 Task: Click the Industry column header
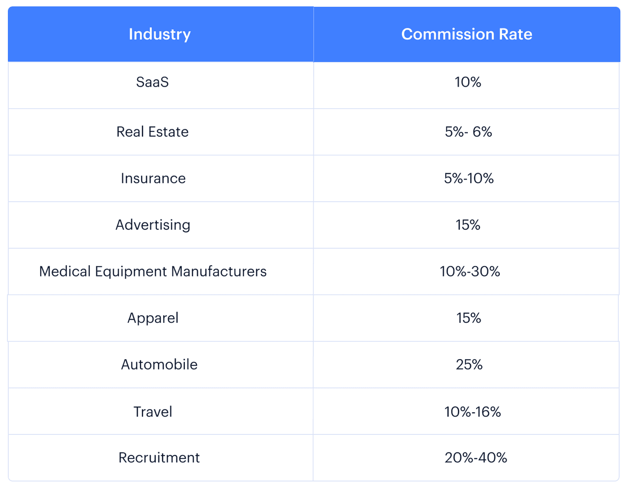[x=160, y=34]
